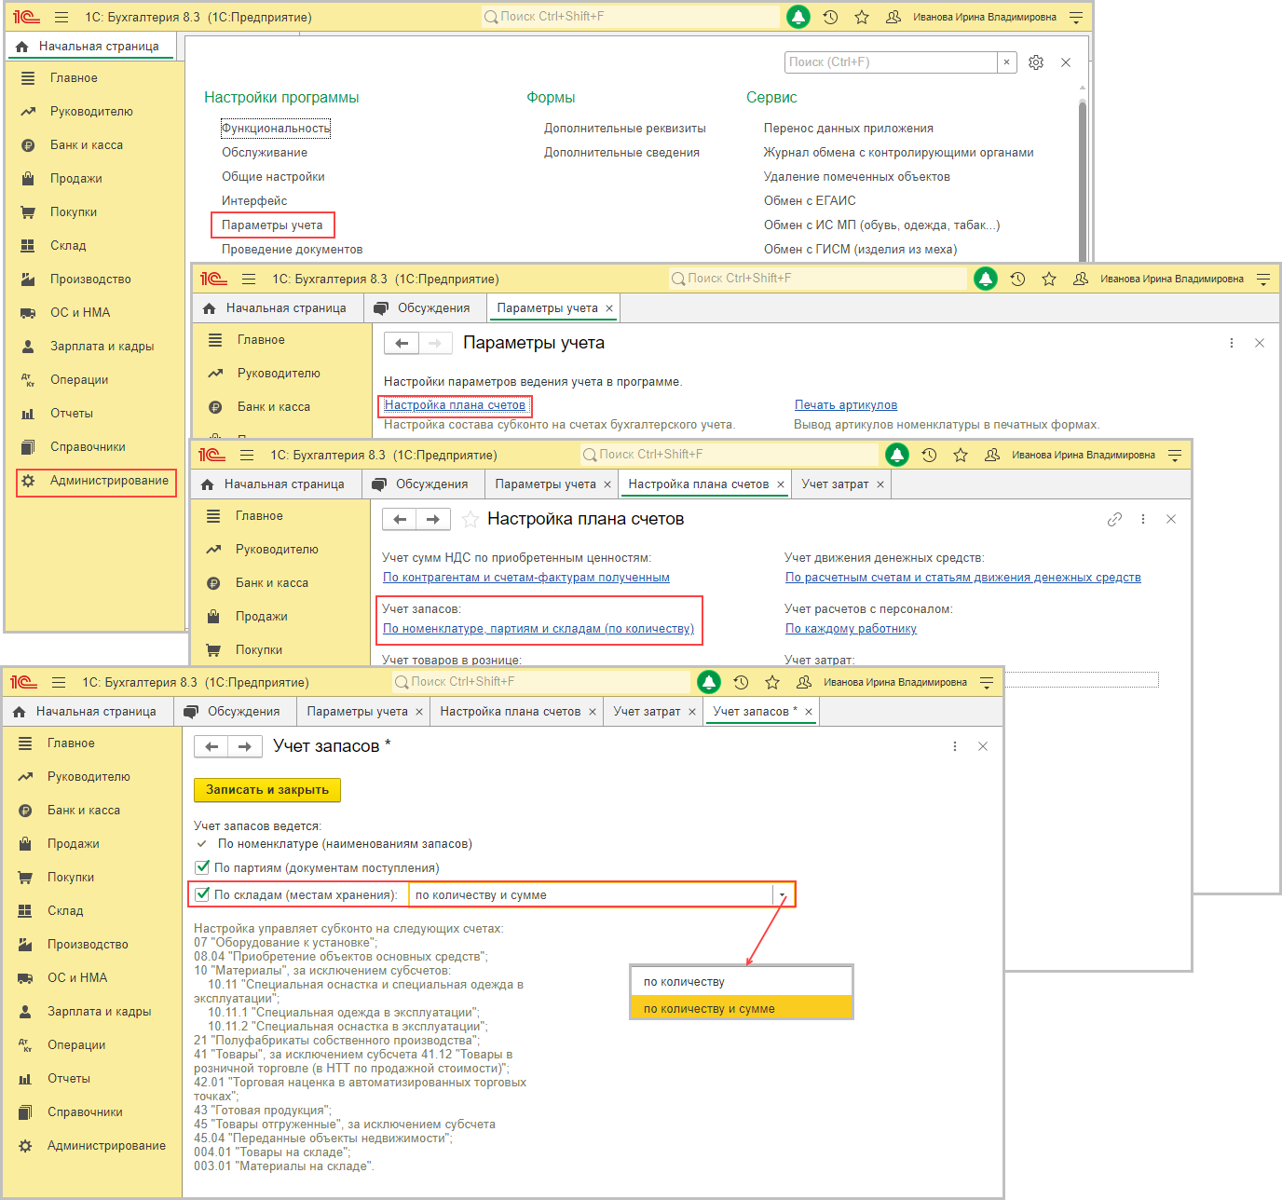Open Банк и касса in front window sidebar

(84, 811)
